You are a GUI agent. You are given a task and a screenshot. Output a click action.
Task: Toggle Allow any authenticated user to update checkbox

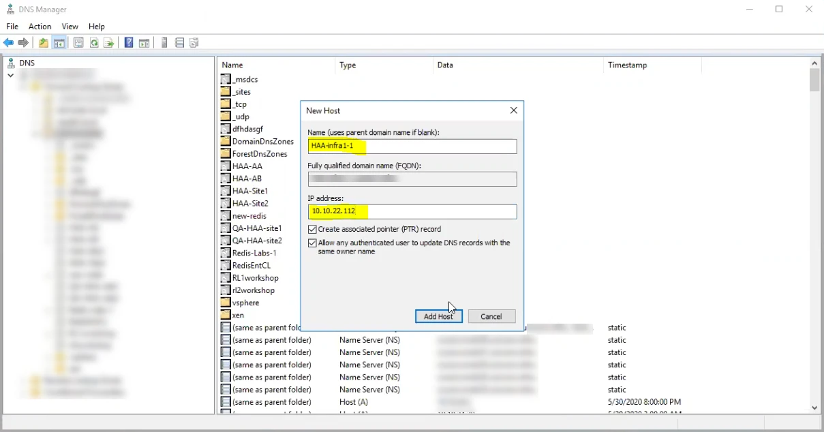[312, 243]
